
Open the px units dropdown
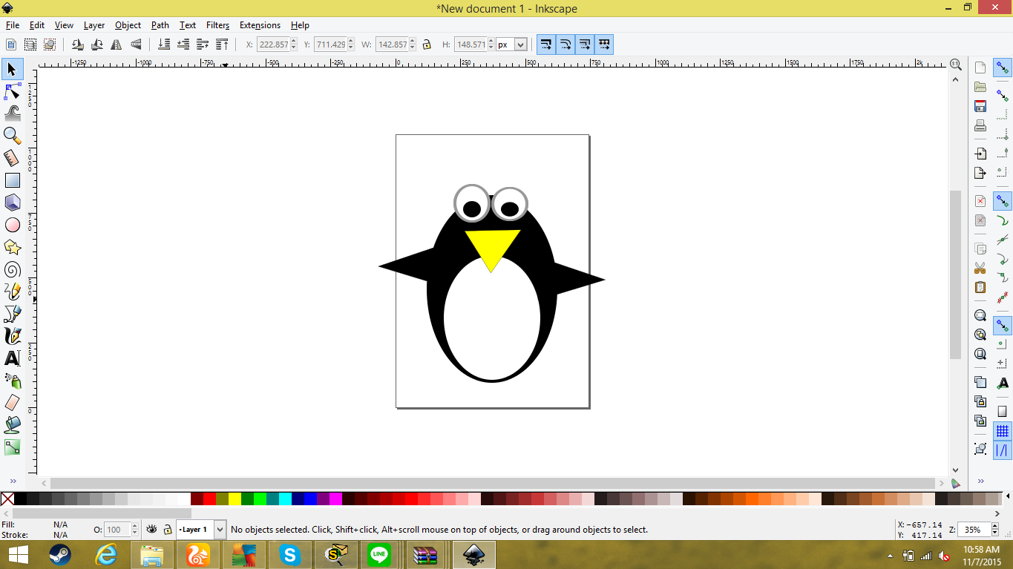[x=520, y=45]
